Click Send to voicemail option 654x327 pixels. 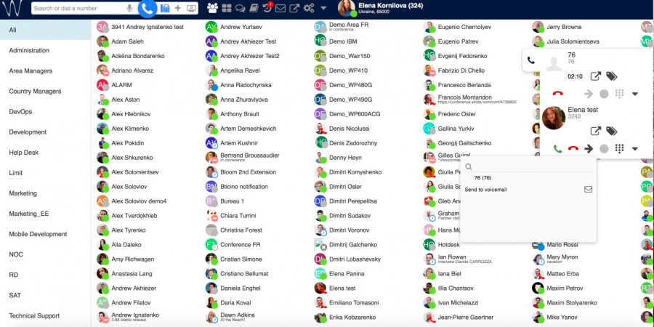click(490, 190)
